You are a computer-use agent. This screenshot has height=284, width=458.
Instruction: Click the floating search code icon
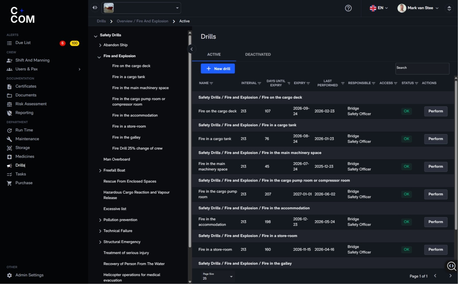(x=451, y=266)
